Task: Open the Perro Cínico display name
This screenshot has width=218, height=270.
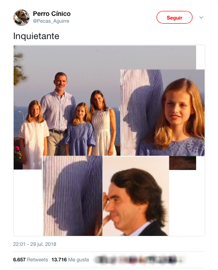Action: 52,14
